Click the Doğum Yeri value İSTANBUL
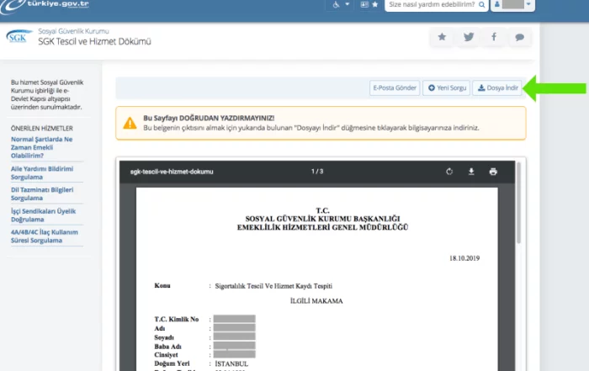The image size is (589, 371). point(231,364)
